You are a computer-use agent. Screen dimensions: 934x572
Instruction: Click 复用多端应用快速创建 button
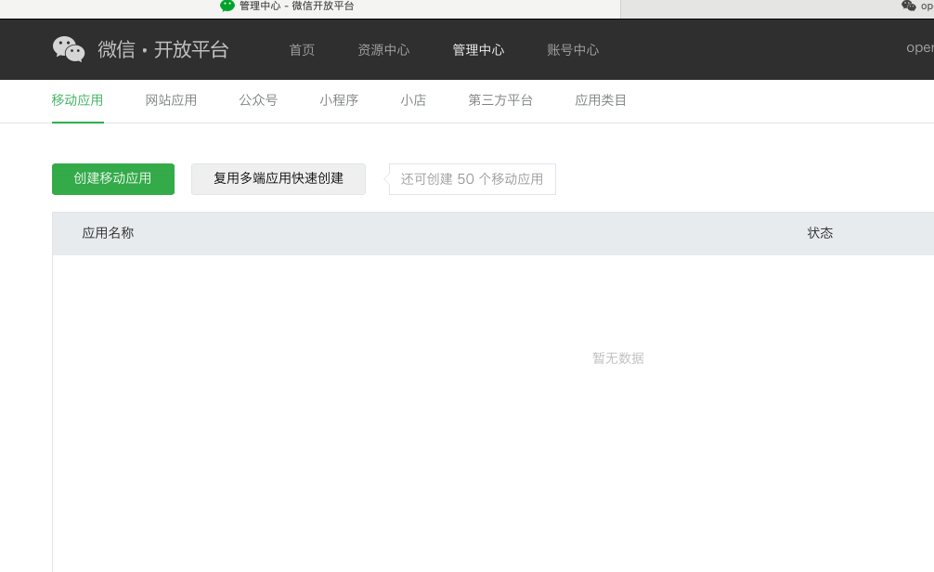click(x=279, y=178)
